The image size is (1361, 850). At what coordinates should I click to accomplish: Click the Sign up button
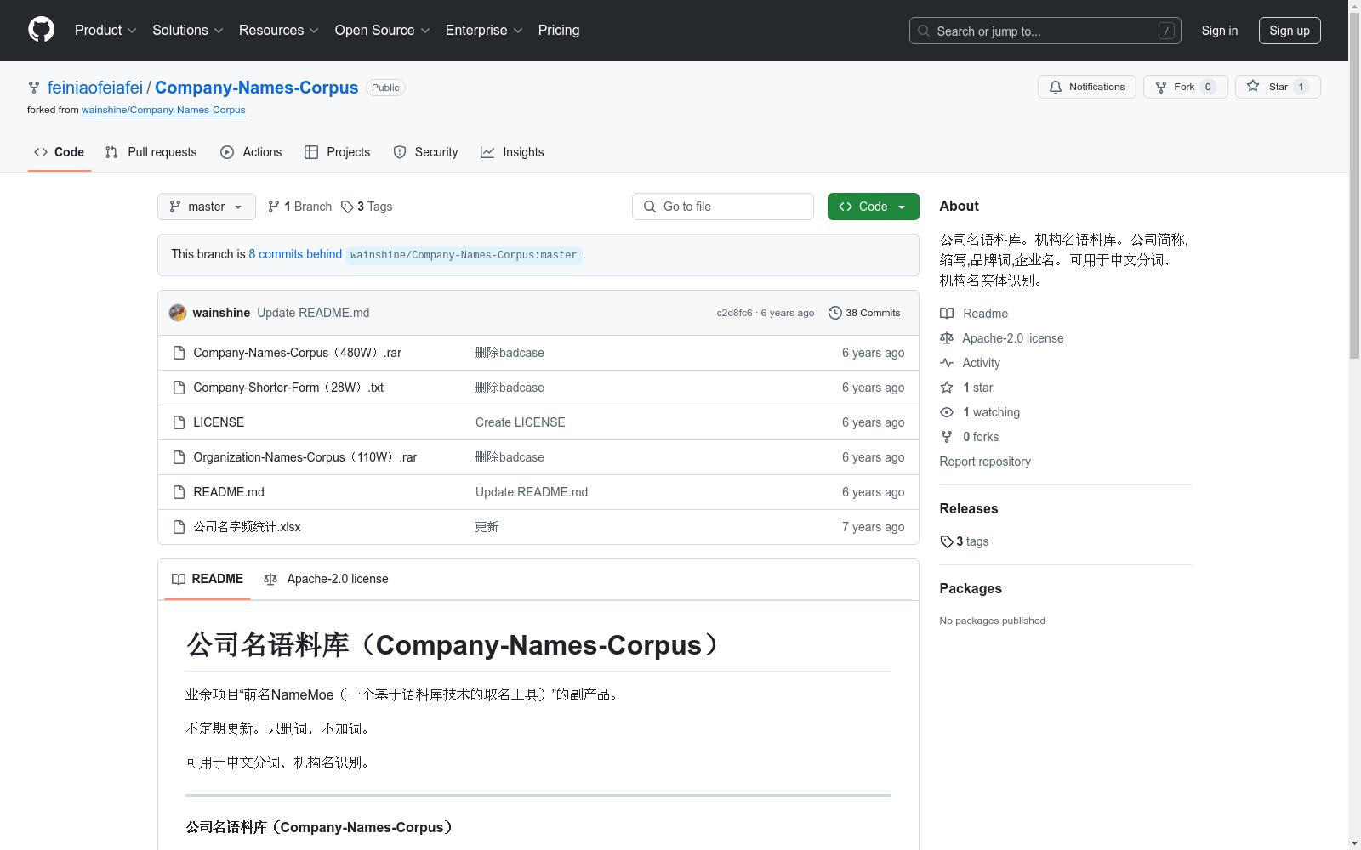click(x=1290, y=31)
